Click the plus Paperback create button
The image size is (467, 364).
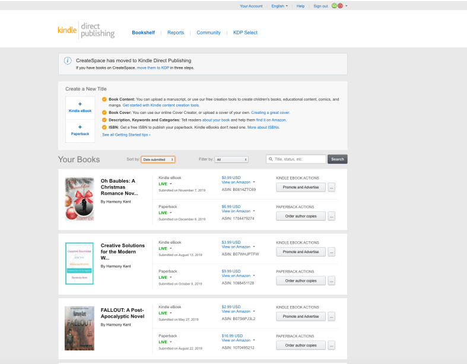(80, 129)
